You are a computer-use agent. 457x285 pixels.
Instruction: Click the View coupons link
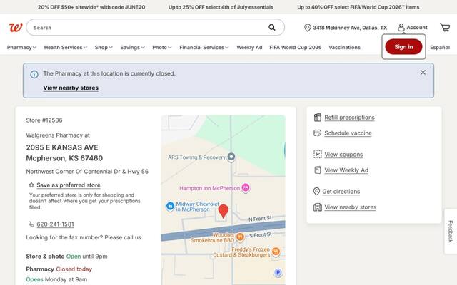tap(343, 155)
